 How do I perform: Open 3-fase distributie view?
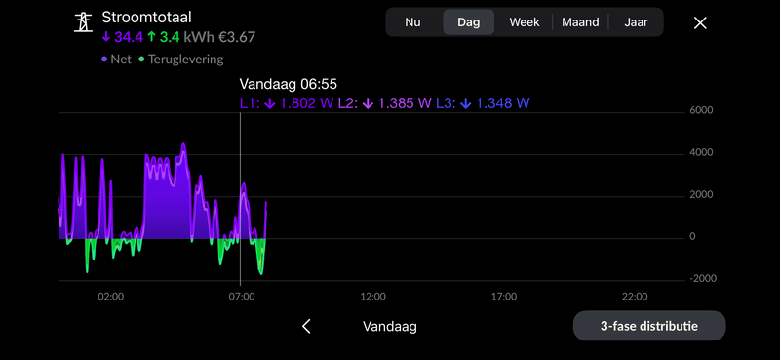click(649, 326)
